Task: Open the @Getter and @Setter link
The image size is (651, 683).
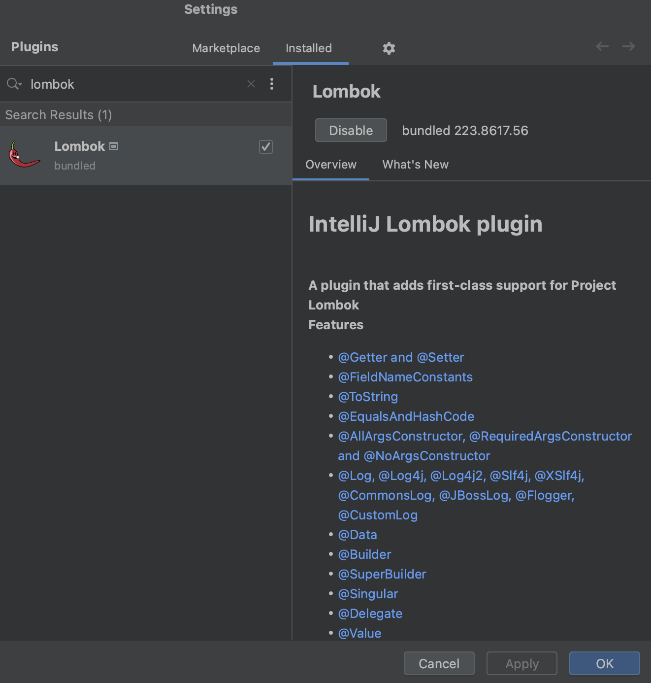Action: tap(401, 357)
